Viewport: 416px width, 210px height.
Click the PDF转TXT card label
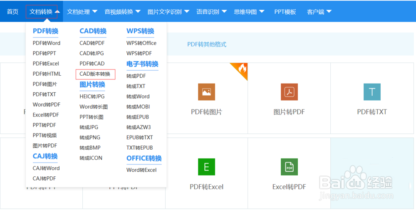(x=372, y=112)
